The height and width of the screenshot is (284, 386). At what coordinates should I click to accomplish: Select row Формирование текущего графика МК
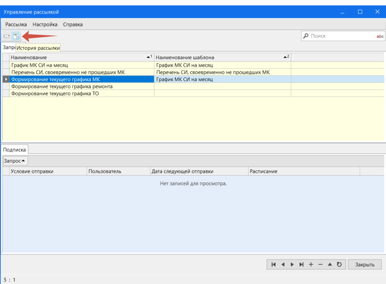click(x=81, y=79)
